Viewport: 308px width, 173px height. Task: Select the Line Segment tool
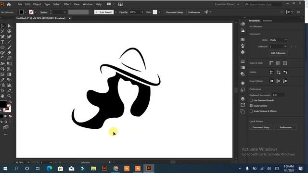click(x=9, y=42)
